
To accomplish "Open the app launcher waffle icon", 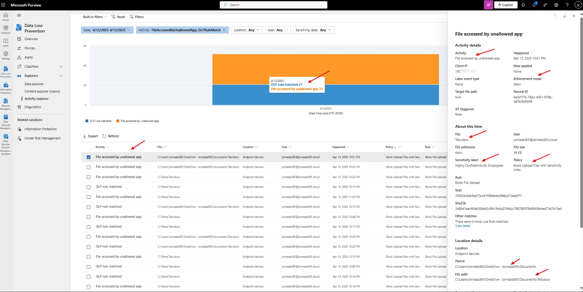I will tap(3, 5).
